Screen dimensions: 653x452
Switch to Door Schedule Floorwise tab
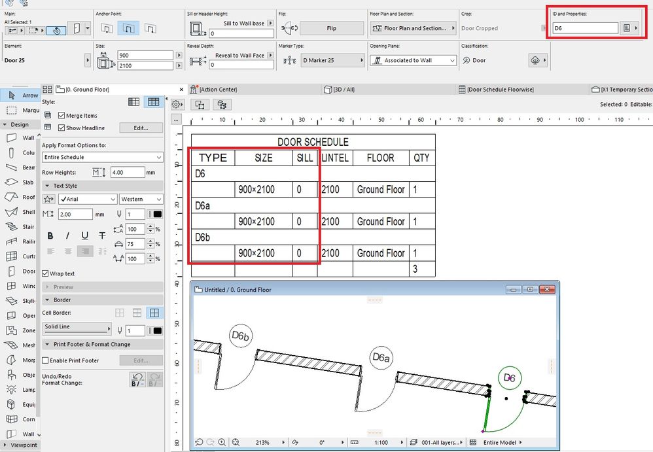click(x=501, y=90)
